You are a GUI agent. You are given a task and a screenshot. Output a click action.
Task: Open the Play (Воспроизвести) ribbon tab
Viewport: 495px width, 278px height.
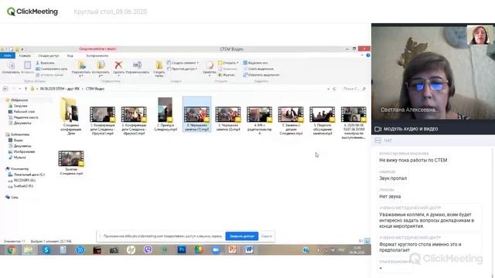tap(97, 56)
